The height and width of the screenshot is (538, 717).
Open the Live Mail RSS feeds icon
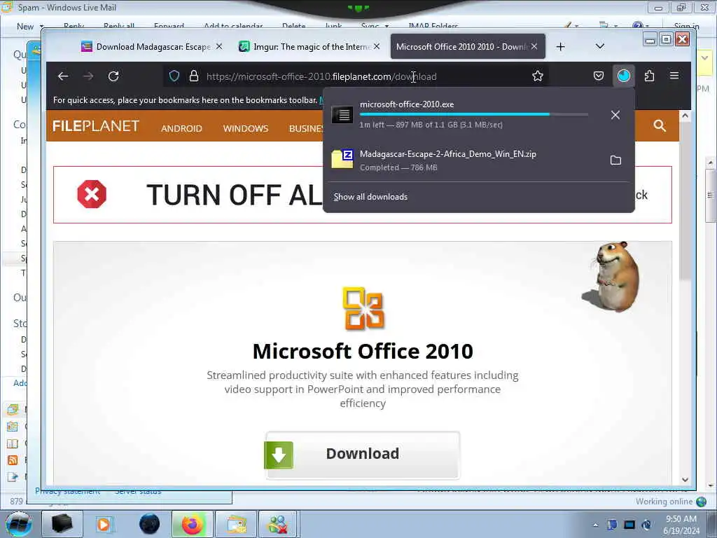tap(13, 460)
